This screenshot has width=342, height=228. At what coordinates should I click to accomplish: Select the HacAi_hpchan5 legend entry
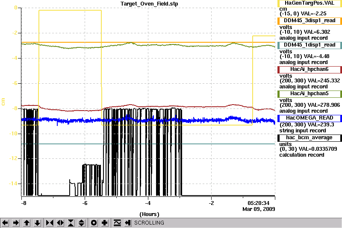coord(309,94)
